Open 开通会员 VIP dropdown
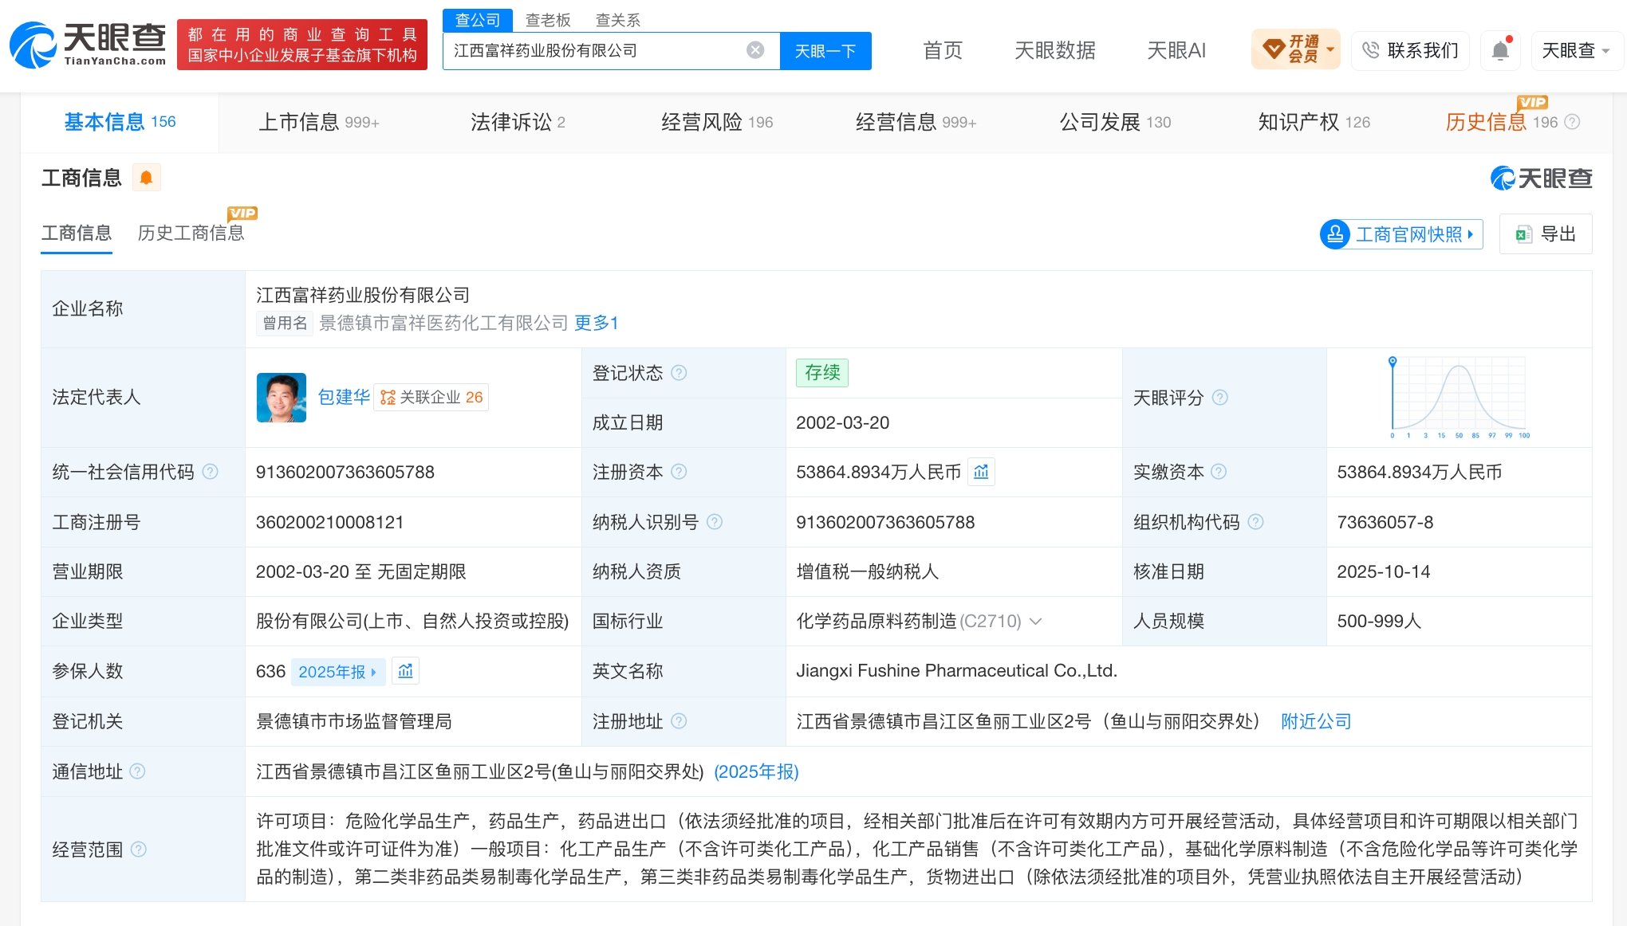1627x926 pixels. coord(1295,50)
